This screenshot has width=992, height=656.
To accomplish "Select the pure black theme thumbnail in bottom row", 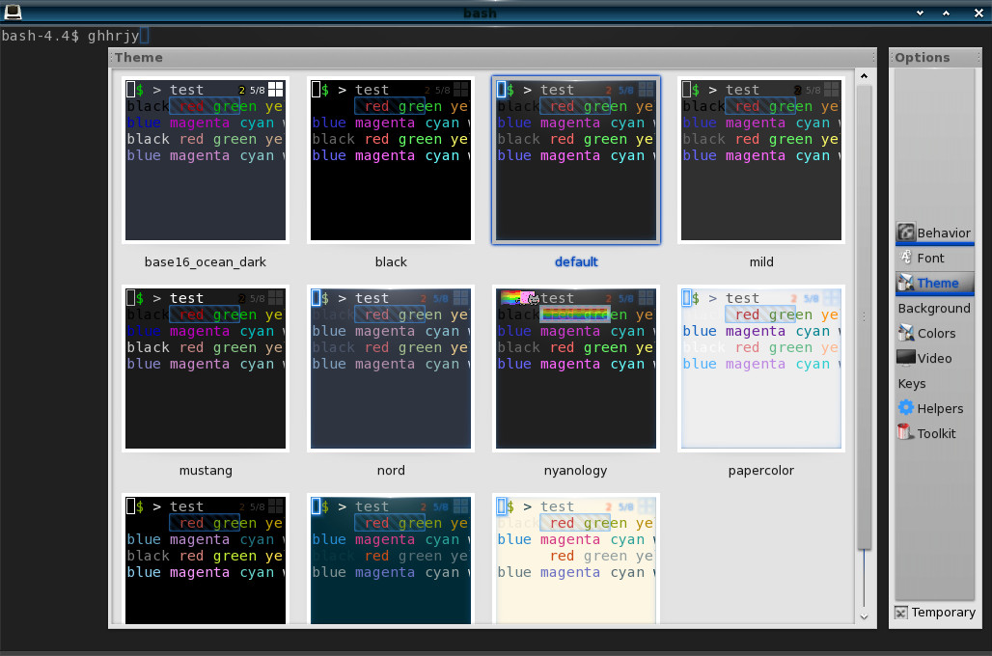I will (x=206, y=560).
